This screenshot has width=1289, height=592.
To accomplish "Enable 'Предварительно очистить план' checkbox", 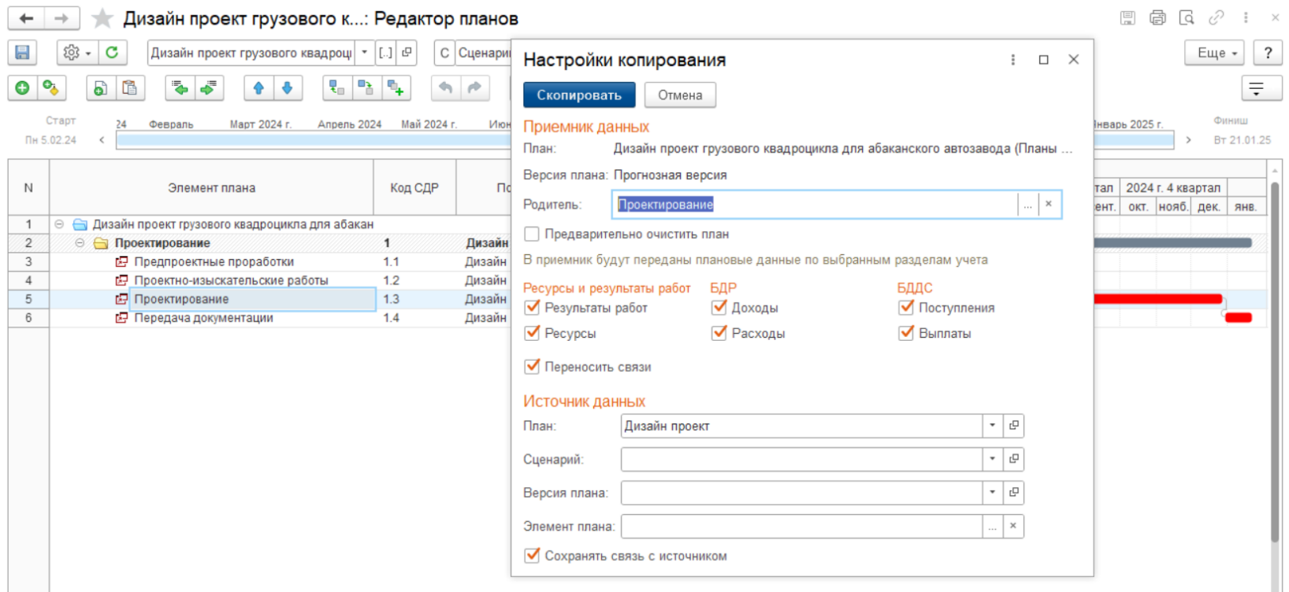I will pyautogui.click(x=532, y=234).
